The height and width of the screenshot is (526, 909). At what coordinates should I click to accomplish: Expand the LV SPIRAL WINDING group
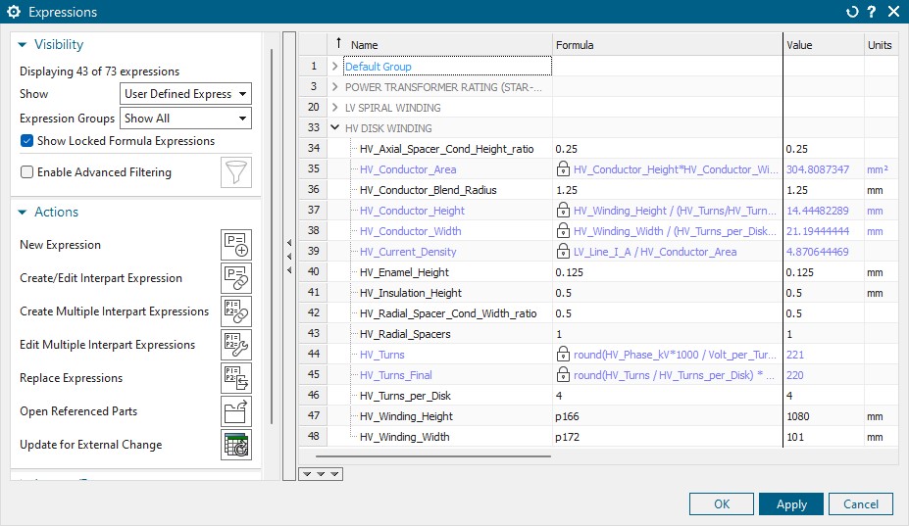click(335, 108)
